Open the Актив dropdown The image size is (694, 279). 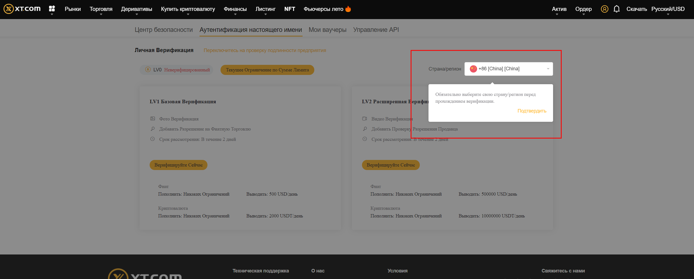[x=559, y=9]
